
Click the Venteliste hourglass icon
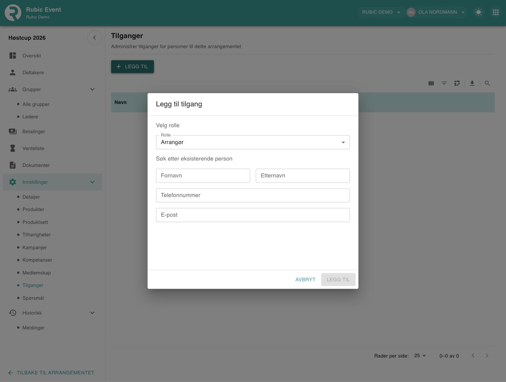(x=13, y=148)
